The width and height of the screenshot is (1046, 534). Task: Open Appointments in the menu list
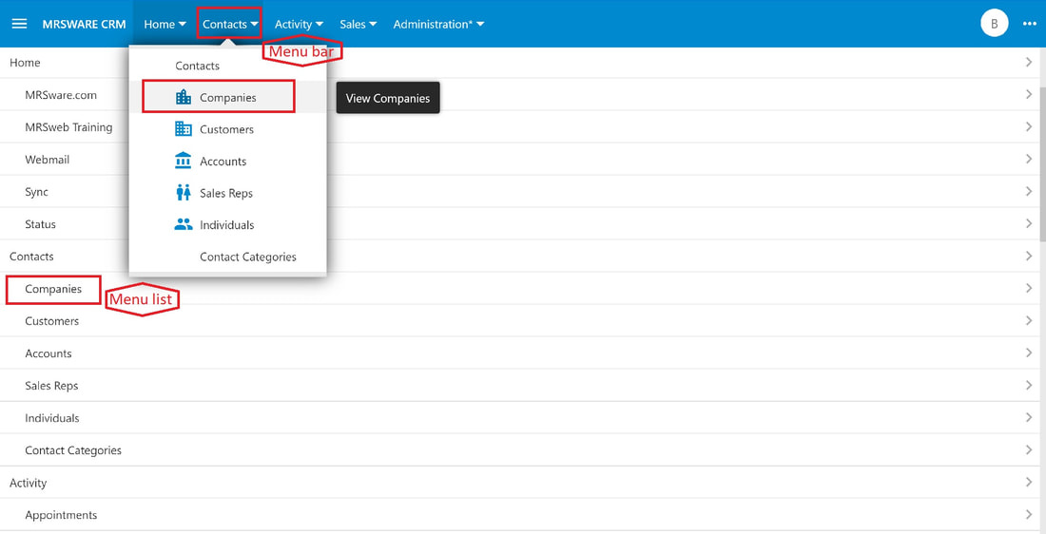click(x=61, y=515)
